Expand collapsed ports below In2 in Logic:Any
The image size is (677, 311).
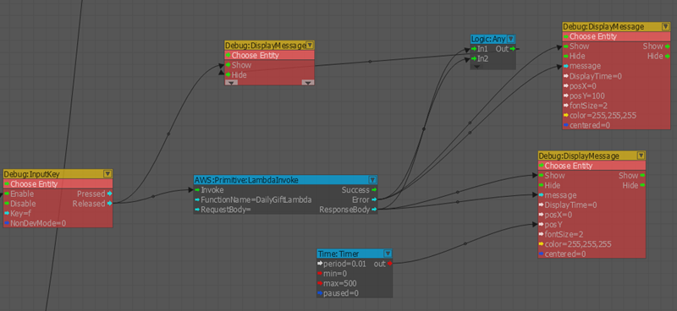click(x=476, y=67)
